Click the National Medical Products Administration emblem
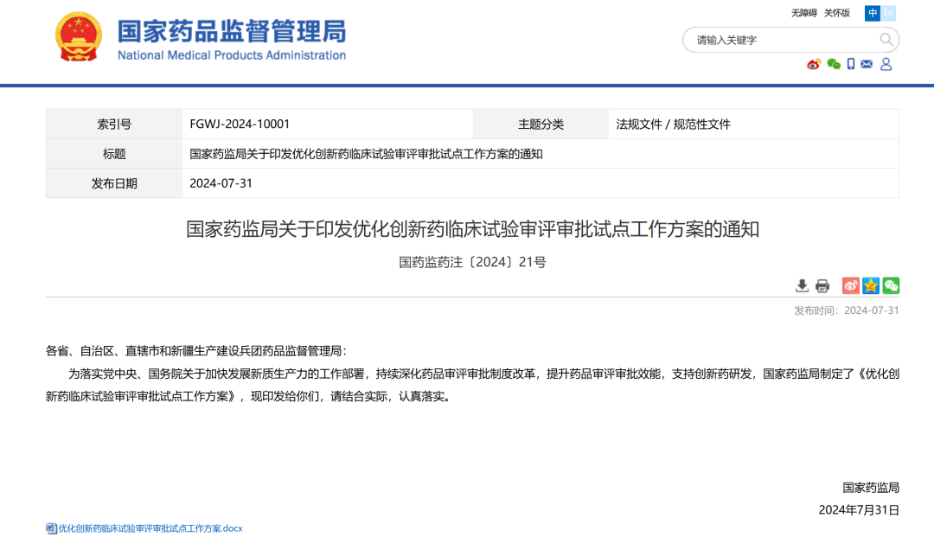 78,37
